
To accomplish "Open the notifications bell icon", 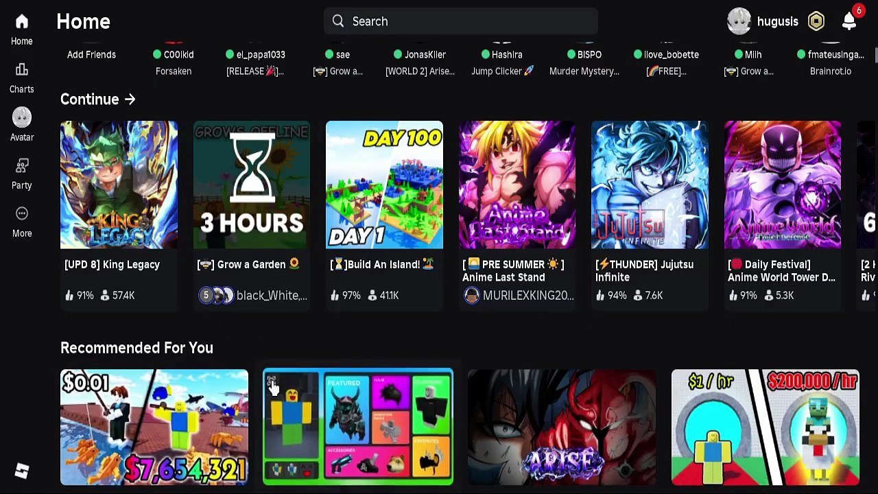I will point(849,21).
